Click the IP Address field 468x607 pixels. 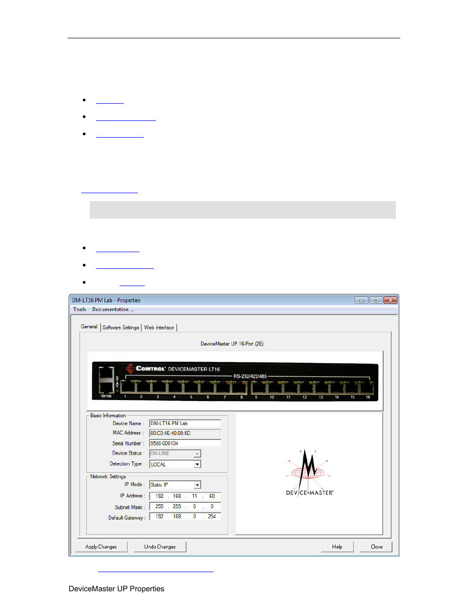pos(185,496)
